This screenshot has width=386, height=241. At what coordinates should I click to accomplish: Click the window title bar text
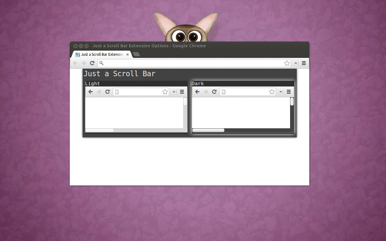click(x=149, y=46)
